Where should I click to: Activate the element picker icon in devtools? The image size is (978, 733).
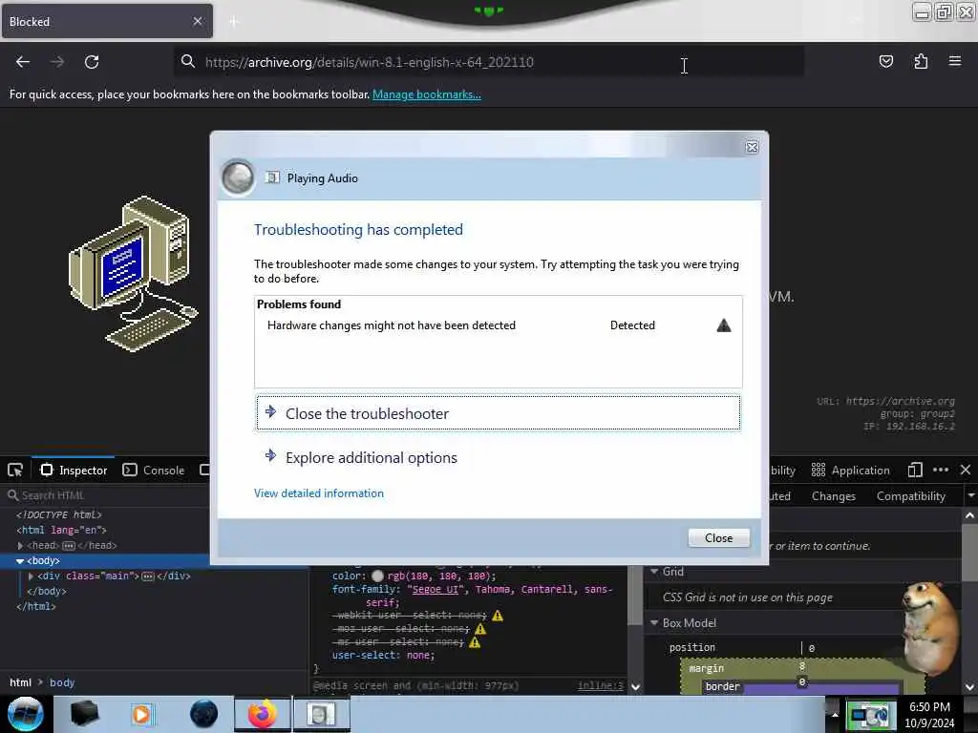[15, 470]
